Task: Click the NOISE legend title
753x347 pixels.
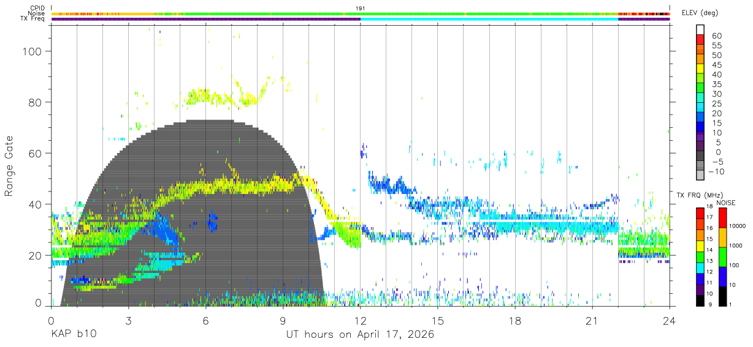Action: click(727, 203)
